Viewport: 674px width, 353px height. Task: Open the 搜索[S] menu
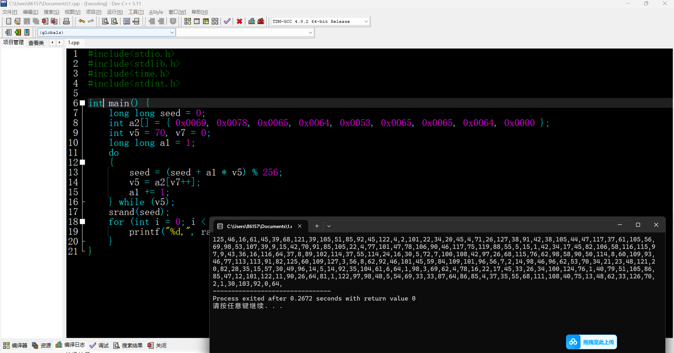[51, 12]
